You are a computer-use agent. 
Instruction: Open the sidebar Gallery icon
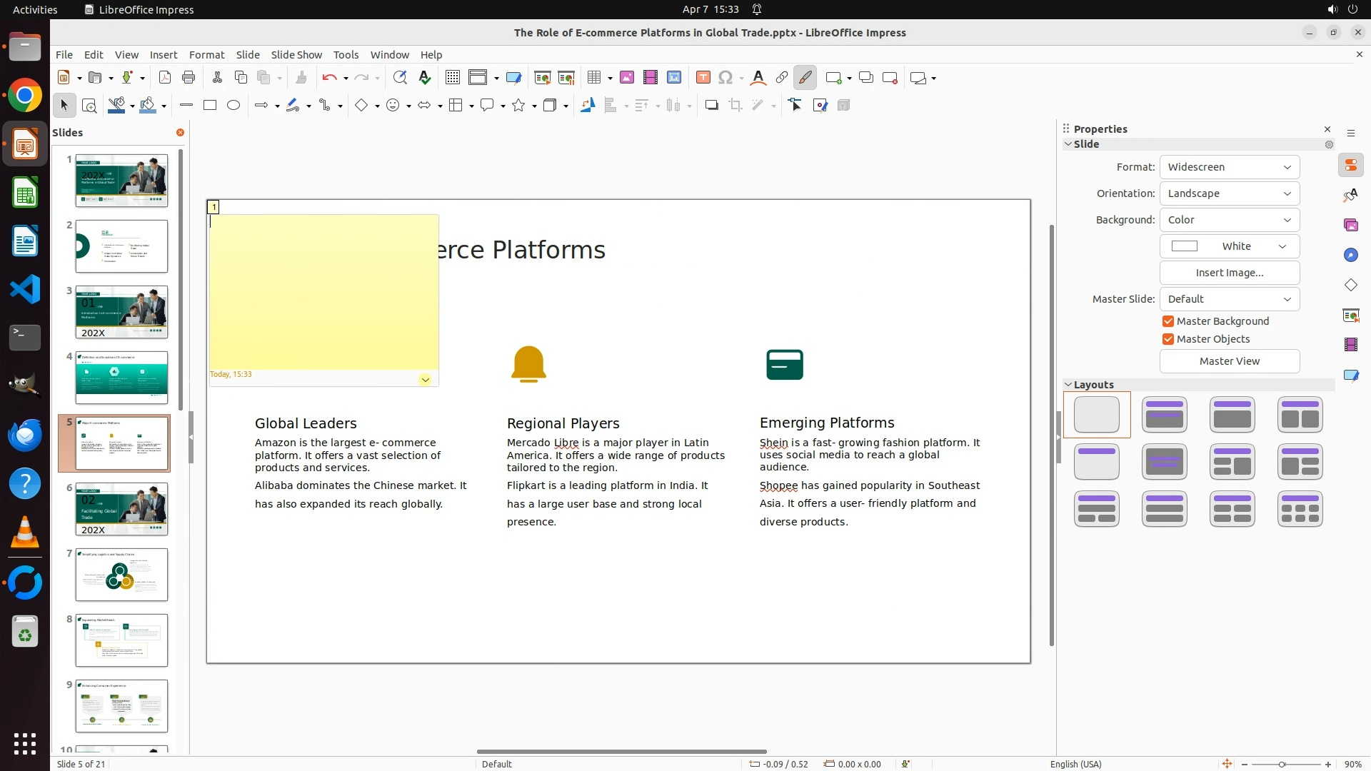[x=1350, y=226]
